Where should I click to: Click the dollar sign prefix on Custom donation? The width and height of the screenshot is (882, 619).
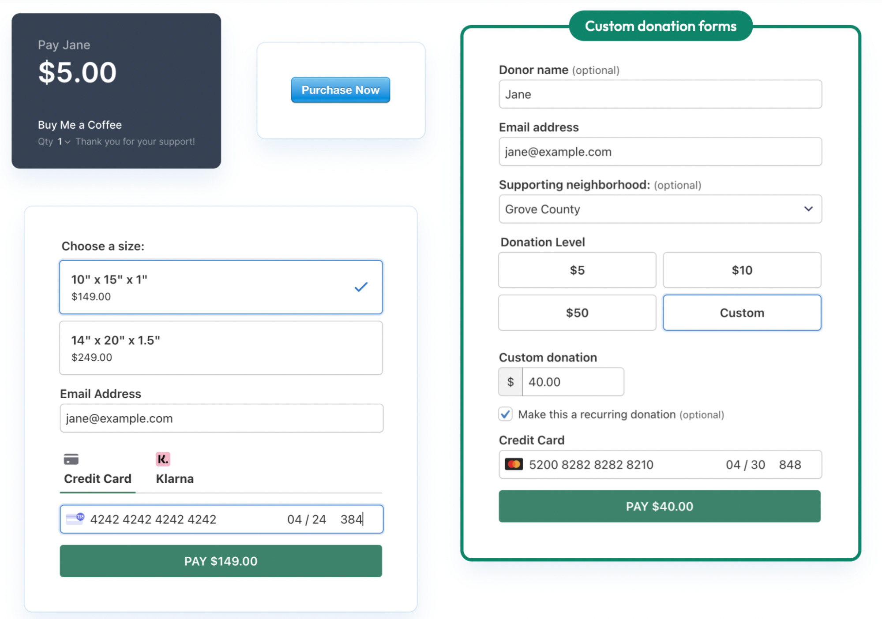point(510,381)
